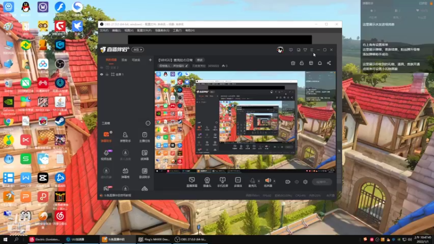Image resolution: width=434 pixels, height=244 pixels.
Task: Switch to Ping's MHXX Dex taskbar button
Action: [154, 240]
